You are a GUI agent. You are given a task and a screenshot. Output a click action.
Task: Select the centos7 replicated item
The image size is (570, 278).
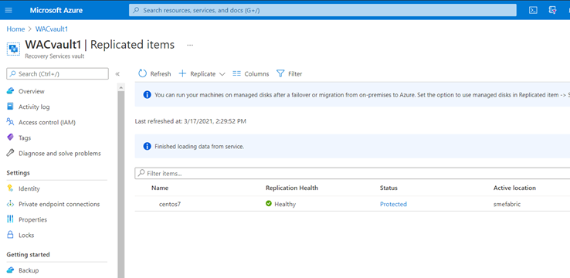pyautogui.click(x=170, y=204)
